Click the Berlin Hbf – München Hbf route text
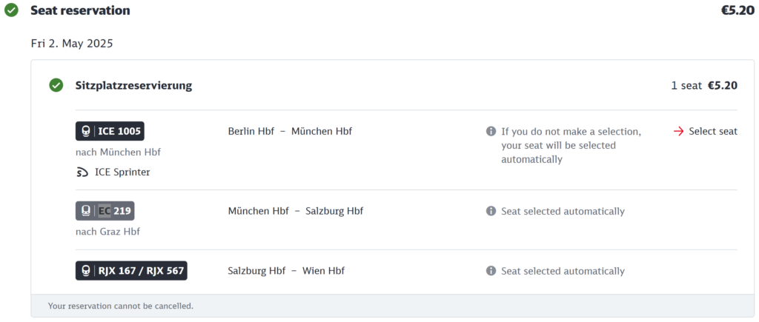Screen dimensions: 759x322 pyautogui.click(x=290, y=132)
